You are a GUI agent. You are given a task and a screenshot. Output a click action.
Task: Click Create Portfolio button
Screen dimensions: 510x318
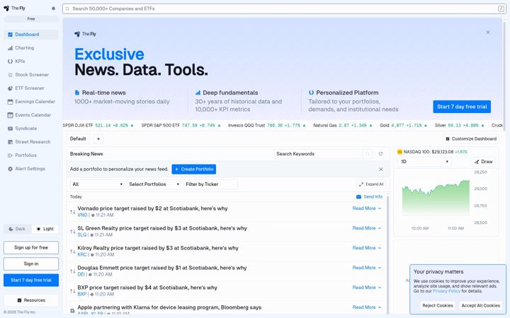pyautogui.click(x=194, y=169)
